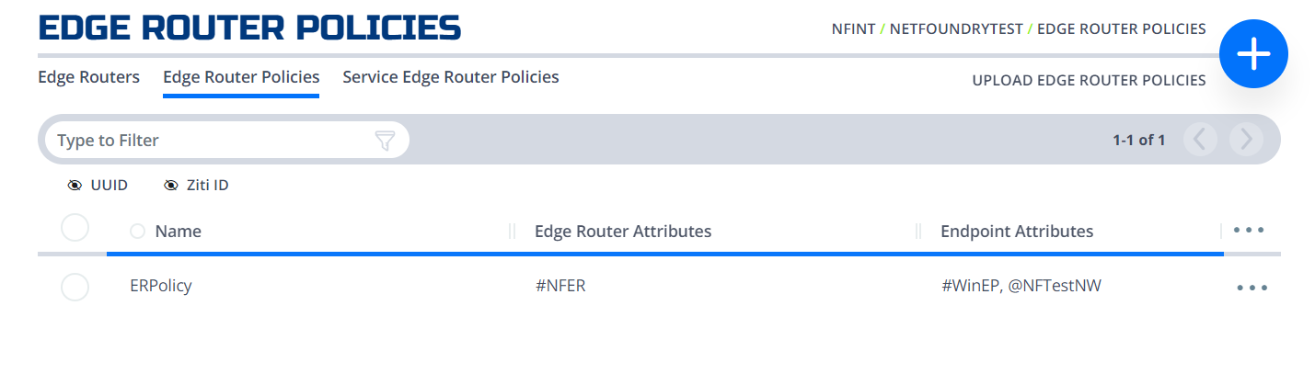This screenshot has width=1315, height=385.
Task: Open the ERPolicy policy entry
Action: coord(161,286)
